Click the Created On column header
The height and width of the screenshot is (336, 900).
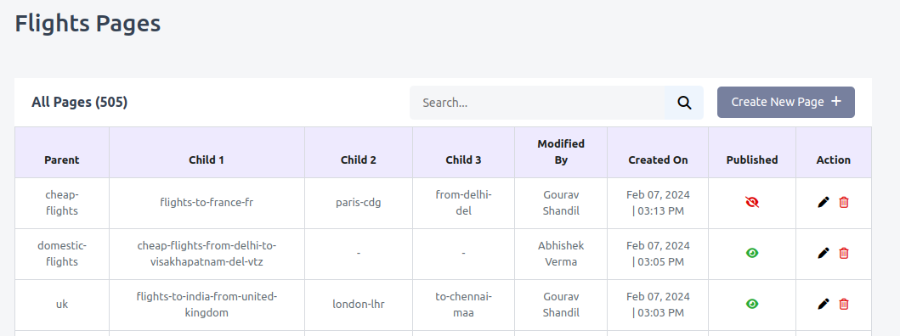(658, 160)
